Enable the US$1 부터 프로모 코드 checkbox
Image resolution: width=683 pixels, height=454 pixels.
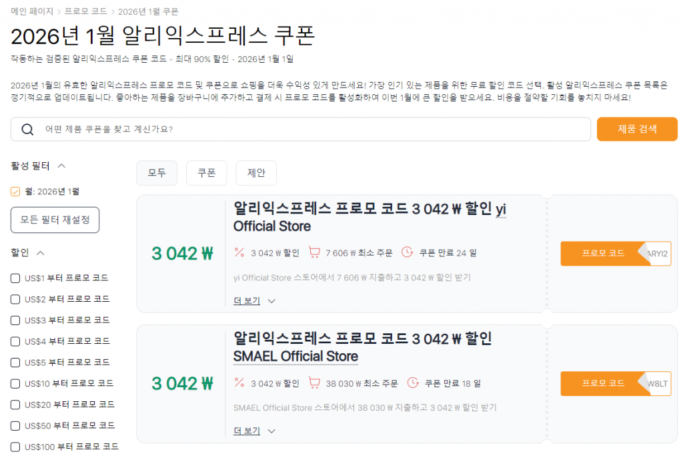tap(14, 277)
